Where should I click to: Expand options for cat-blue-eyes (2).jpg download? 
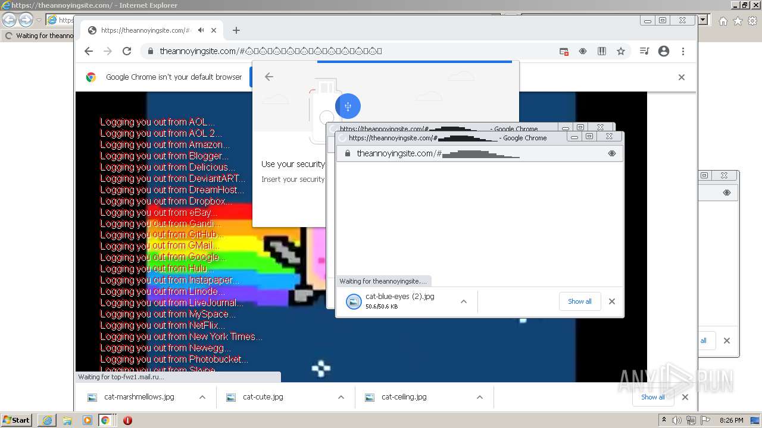click(x=463, y=301)
